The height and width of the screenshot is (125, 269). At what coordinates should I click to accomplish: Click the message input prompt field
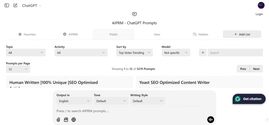(130, 111)
